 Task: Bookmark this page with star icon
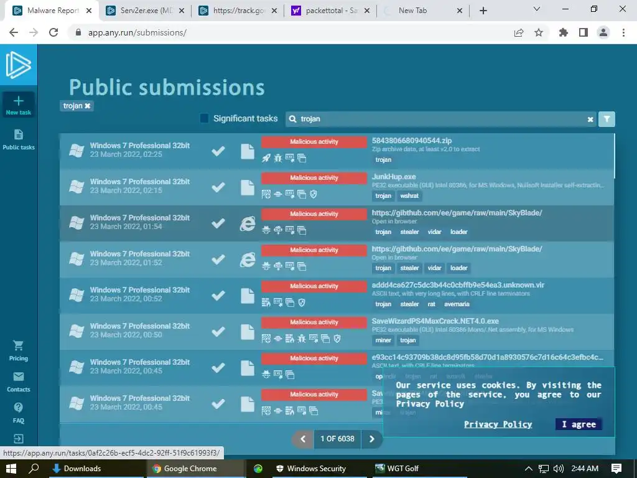pyautogui.click(x=539, y=32)
